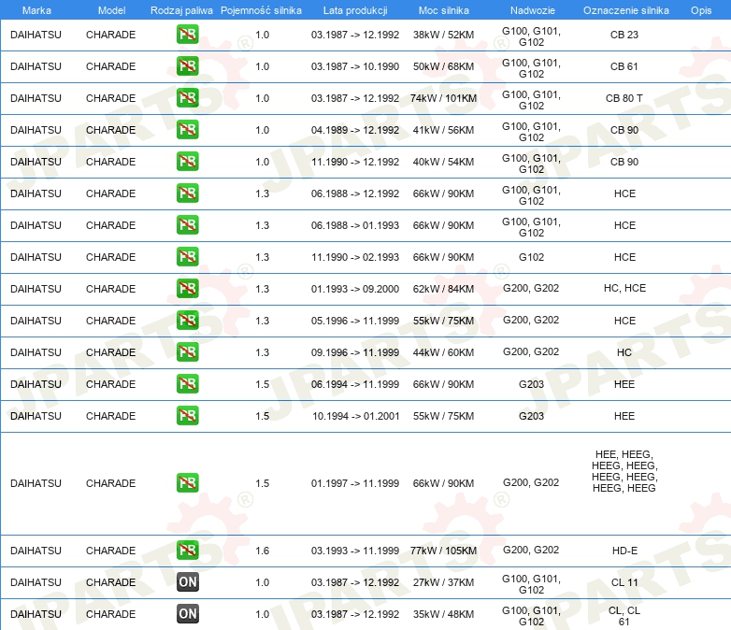This screenshot has width=731, height=630.
Task: Select the ON diesel icon in the CL 11 row
Action: [187, 582]
